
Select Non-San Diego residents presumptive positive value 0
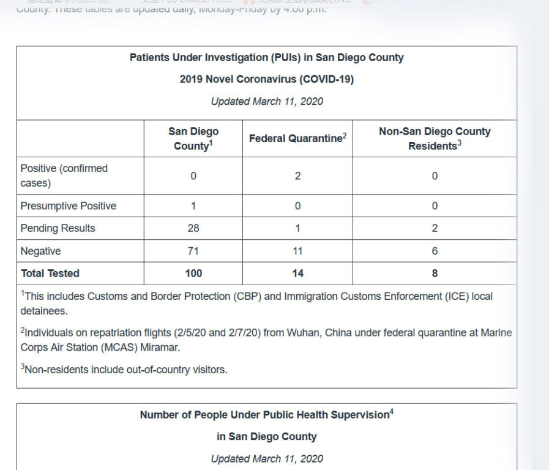435,206
